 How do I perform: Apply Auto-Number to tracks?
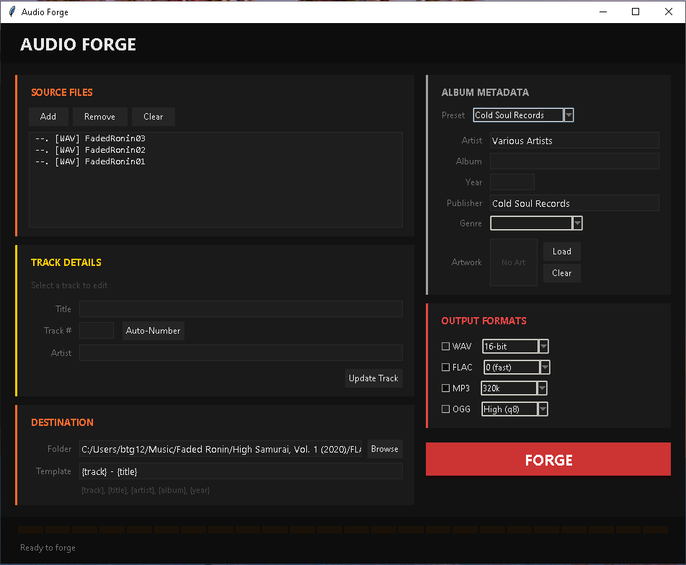[153, 330]
